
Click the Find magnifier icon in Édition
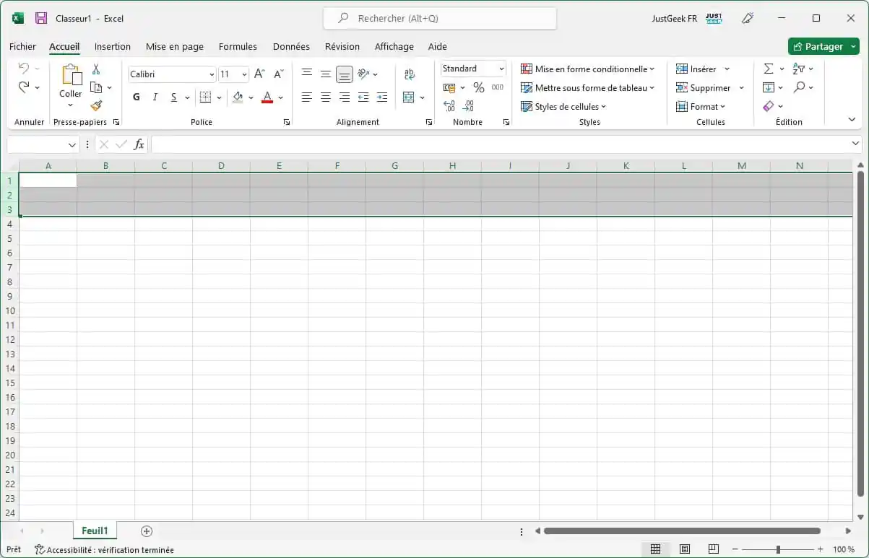799,87
